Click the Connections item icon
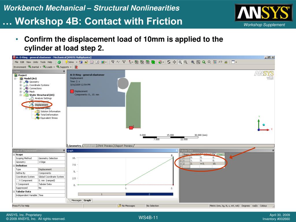Image resolution: width=296 pixels, height=222 pixels. point(27,88)
